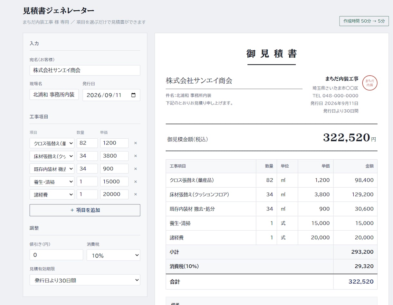Remove the 床材張替え item row

[x=135, y=156]
